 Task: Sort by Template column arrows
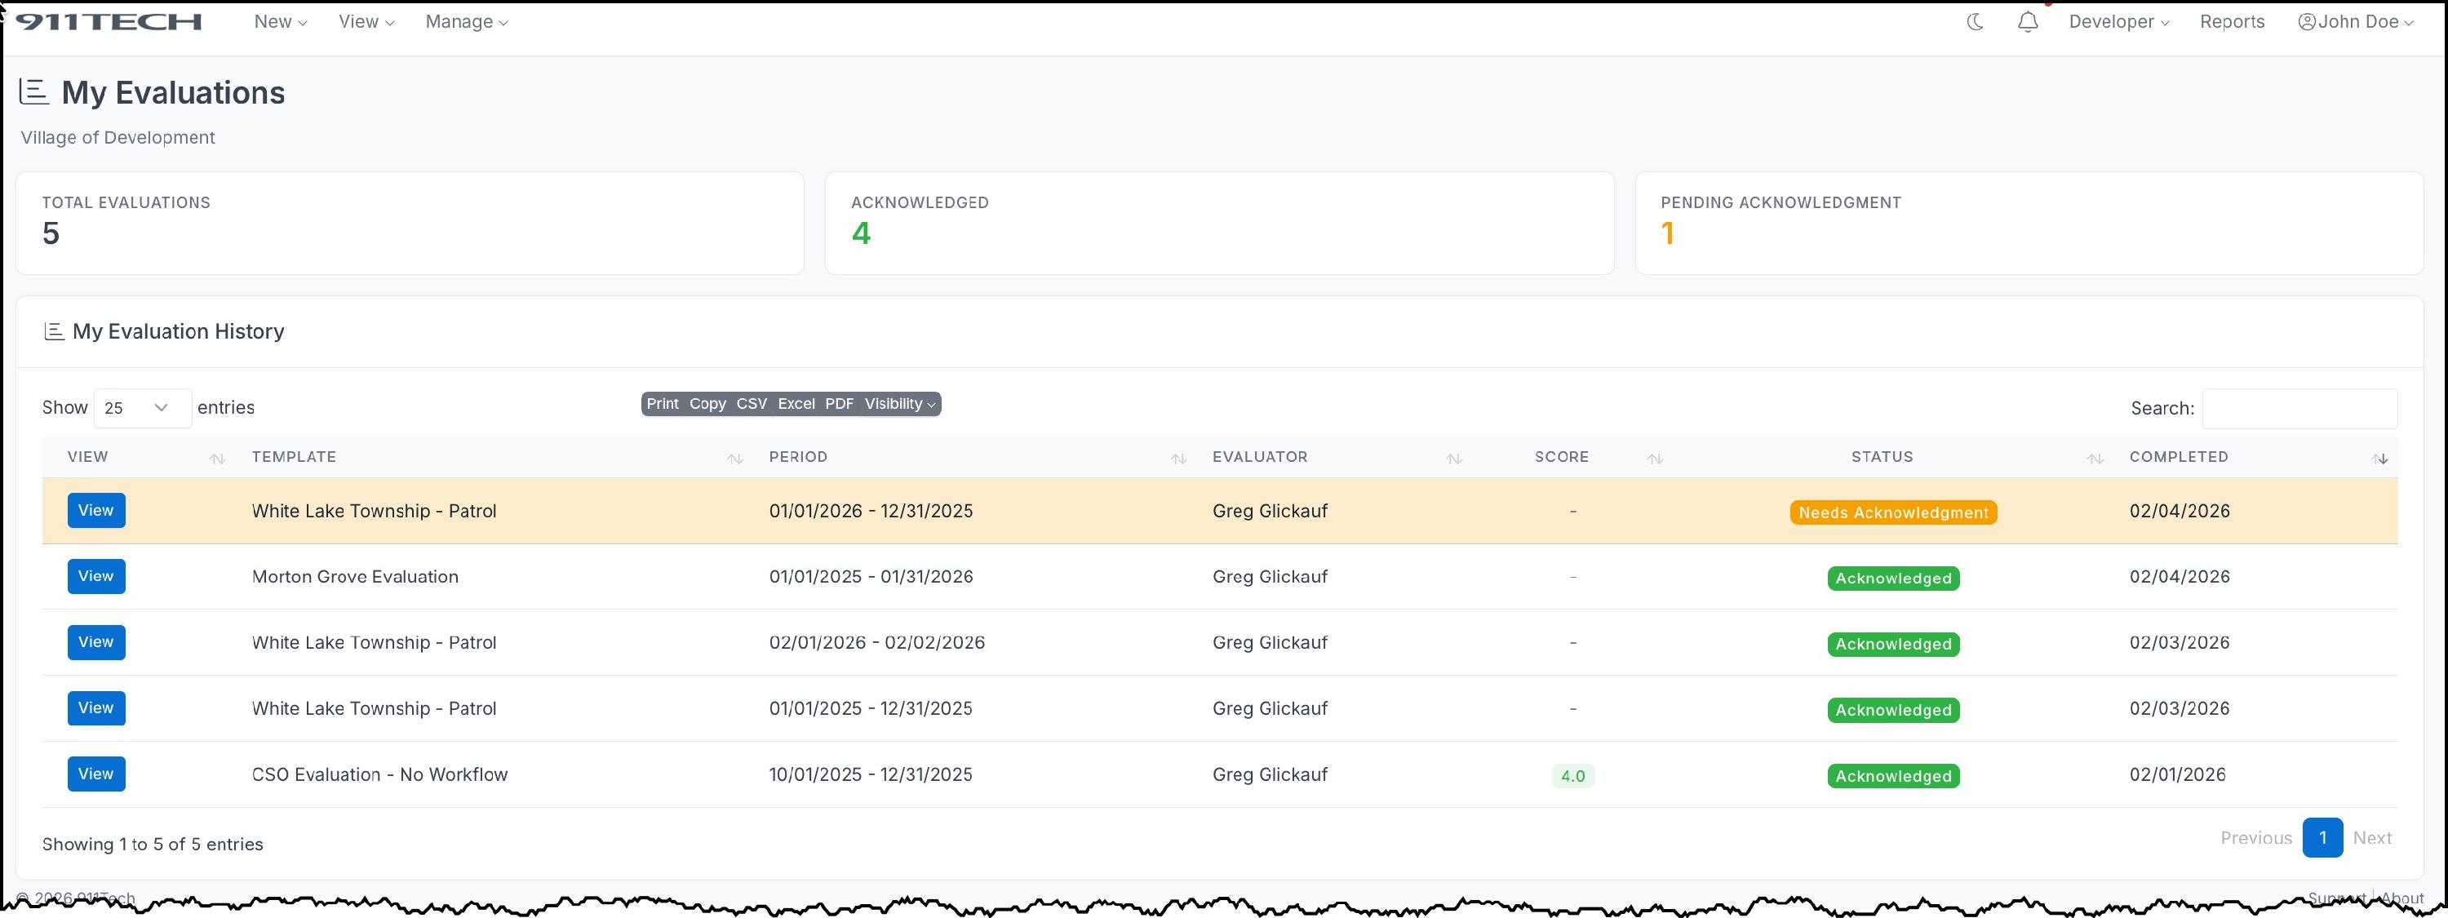pos(734,458)
